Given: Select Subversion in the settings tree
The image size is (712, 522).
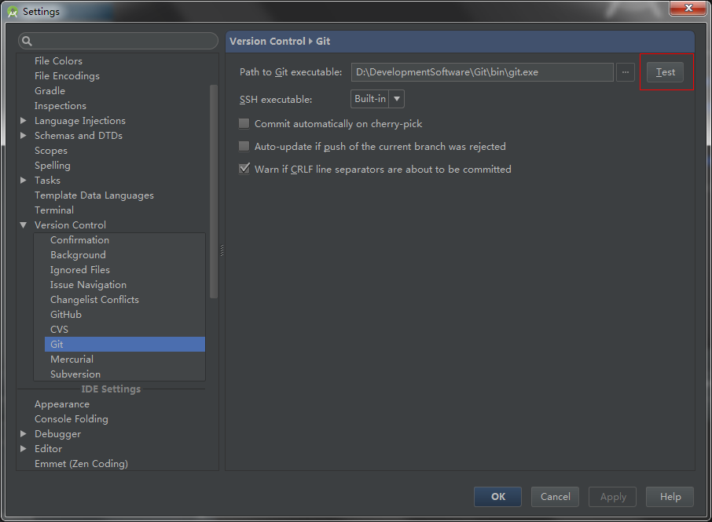Looking at the screenshot, I should click(75, 374).
